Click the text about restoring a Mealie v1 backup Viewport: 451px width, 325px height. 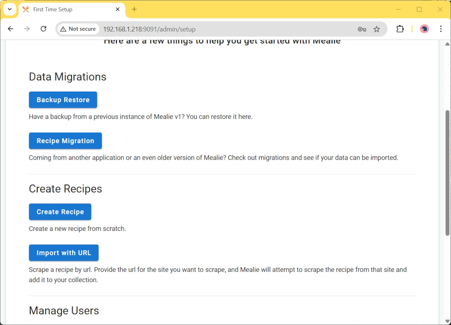tap(141, 117)
